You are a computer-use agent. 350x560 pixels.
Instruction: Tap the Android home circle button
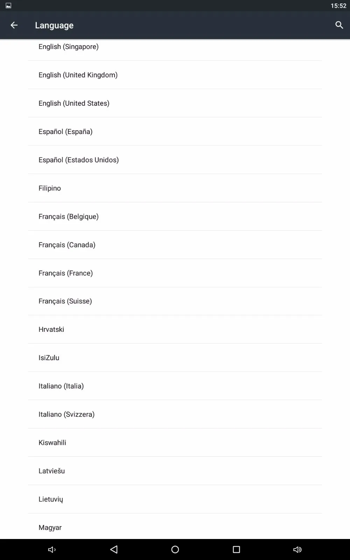coord(175,549)
